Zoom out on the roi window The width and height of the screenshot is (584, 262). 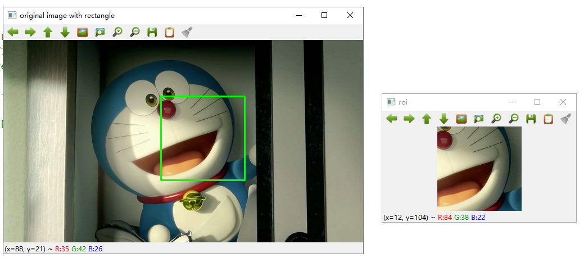[514, 119]
